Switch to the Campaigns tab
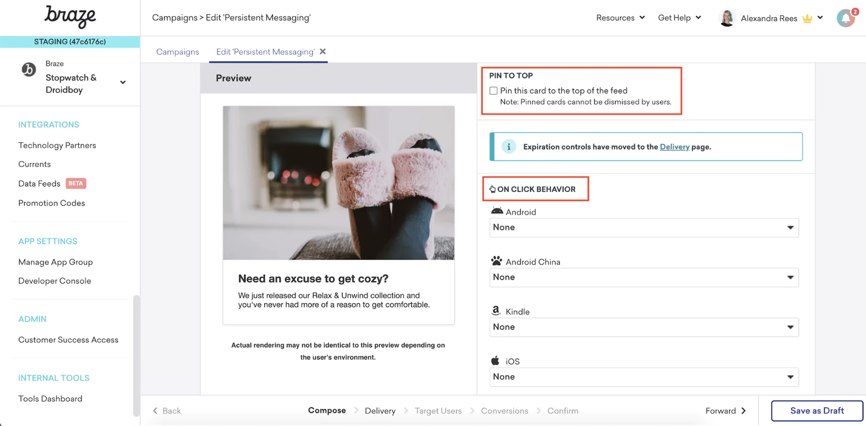 point(178,52)
